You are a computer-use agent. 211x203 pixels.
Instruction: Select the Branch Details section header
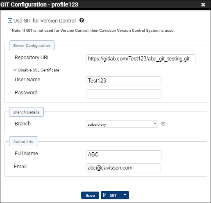click(x=26, y=112)
